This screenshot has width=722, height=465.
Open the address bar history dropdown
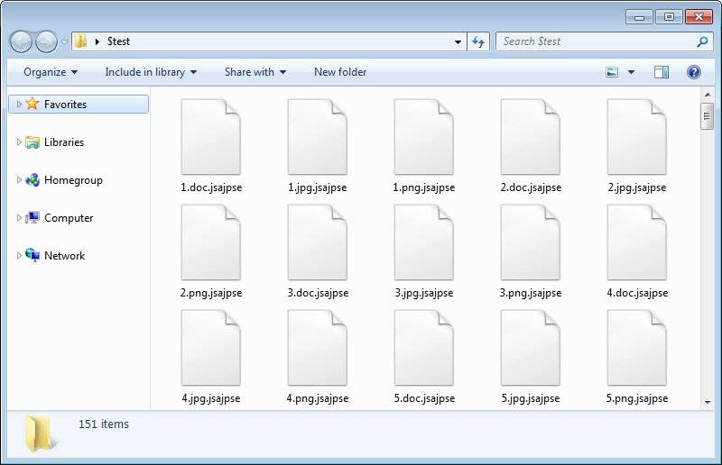coord(458,41)
